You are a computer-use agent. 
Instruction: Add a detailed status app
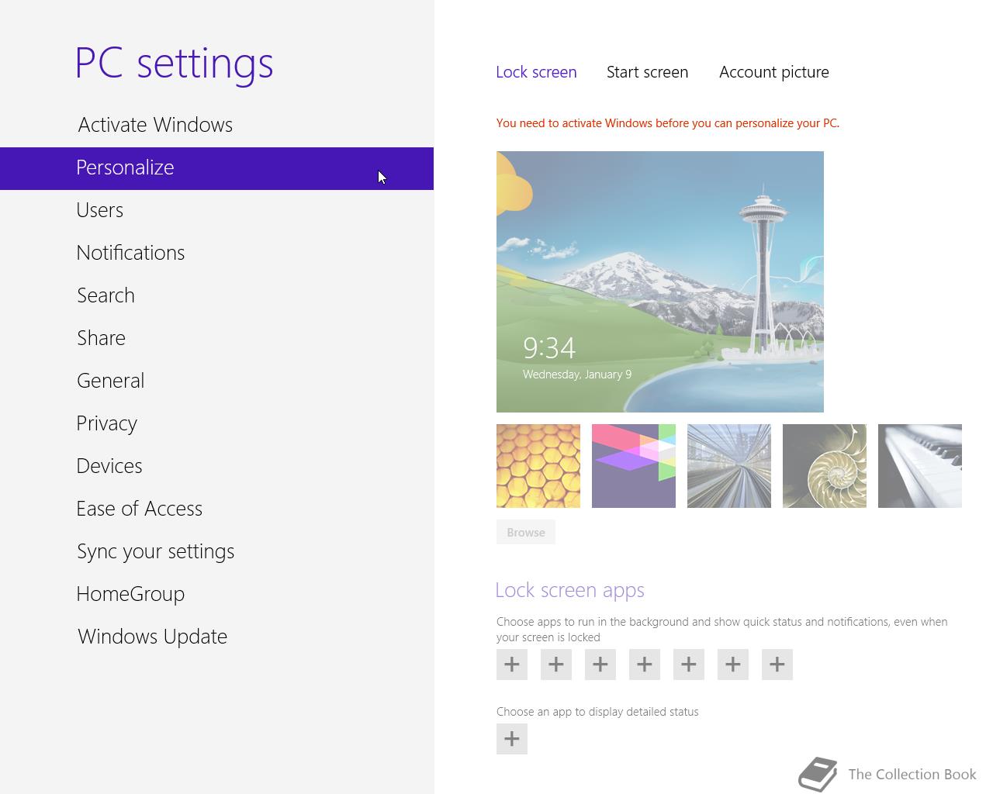(x=512, y=739)
